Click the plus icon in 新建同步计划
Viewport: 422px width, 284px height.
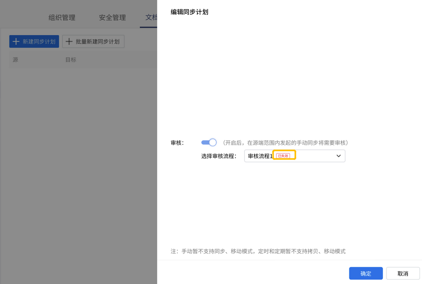[16, 41]
